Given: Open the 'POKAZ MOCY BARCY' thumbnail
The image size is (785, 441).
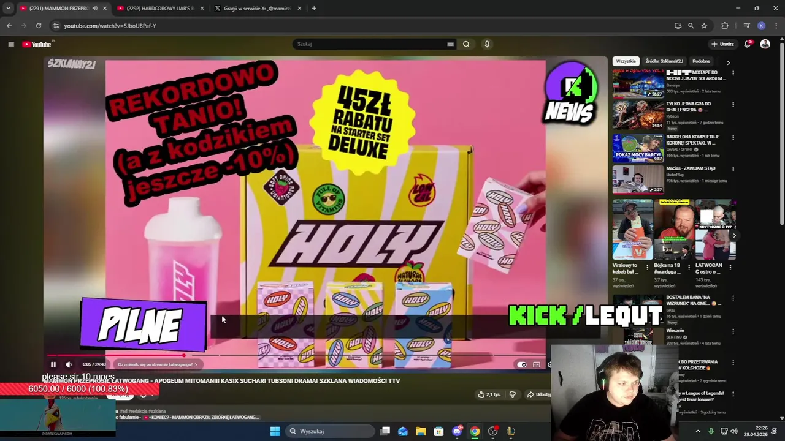Looking at the screenshot, I should [638, 148].
